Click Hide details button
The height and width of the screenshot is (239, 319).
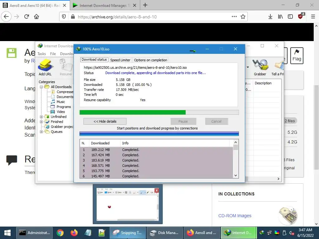click(x=105, y=121)
